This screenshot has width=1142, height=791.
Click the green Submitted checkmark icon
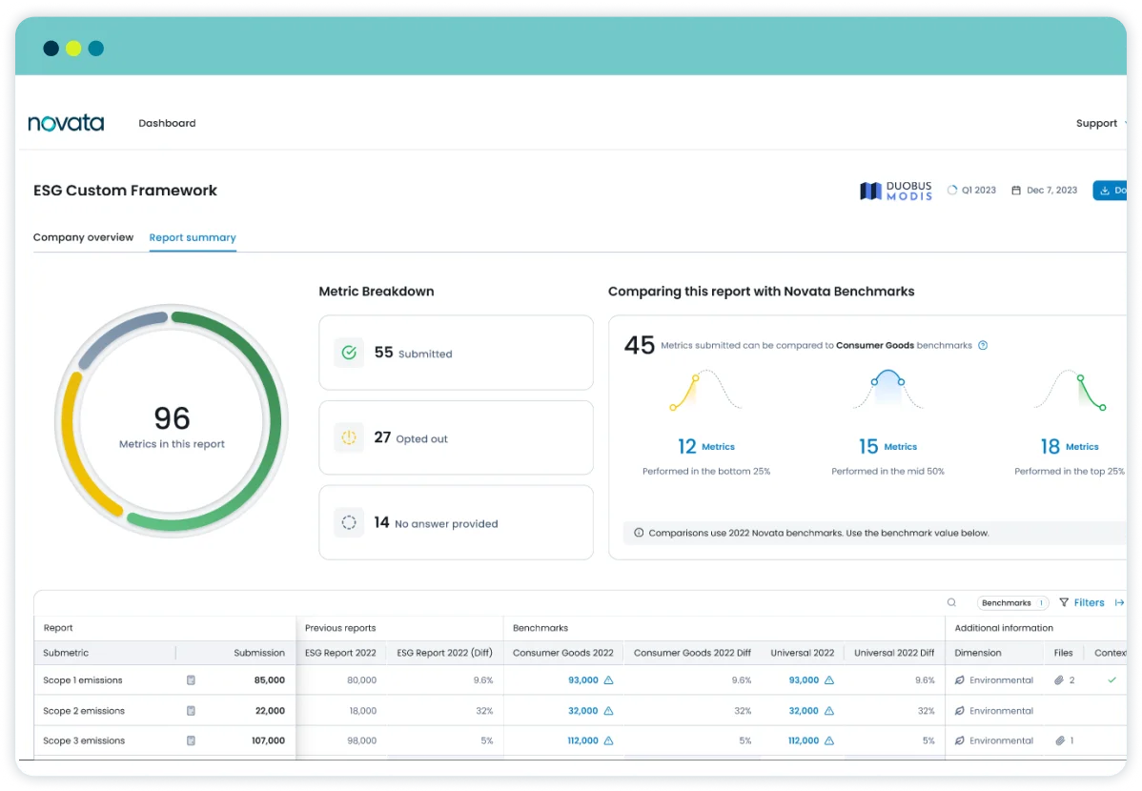tap(349, 353)
